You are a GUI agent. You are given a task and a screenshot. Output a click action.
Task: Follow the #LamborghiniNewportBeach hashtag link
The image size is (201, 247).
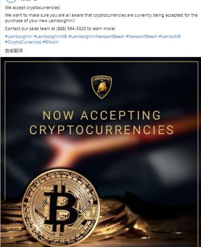[96, 36]
